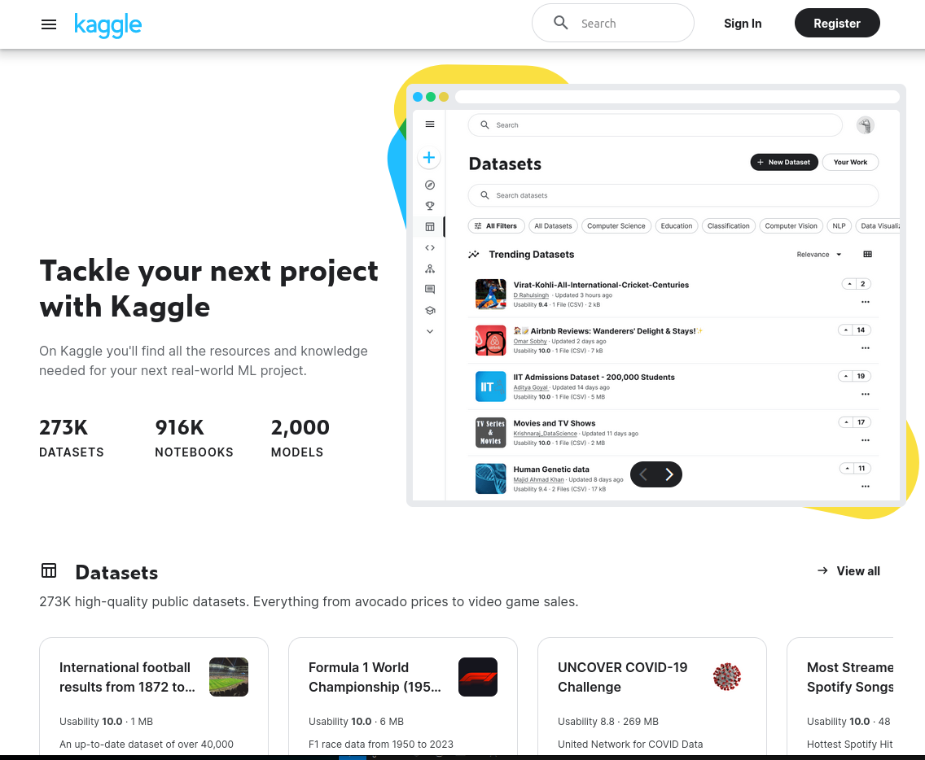Click the 273K DATASETS statistic

[72, 438]
